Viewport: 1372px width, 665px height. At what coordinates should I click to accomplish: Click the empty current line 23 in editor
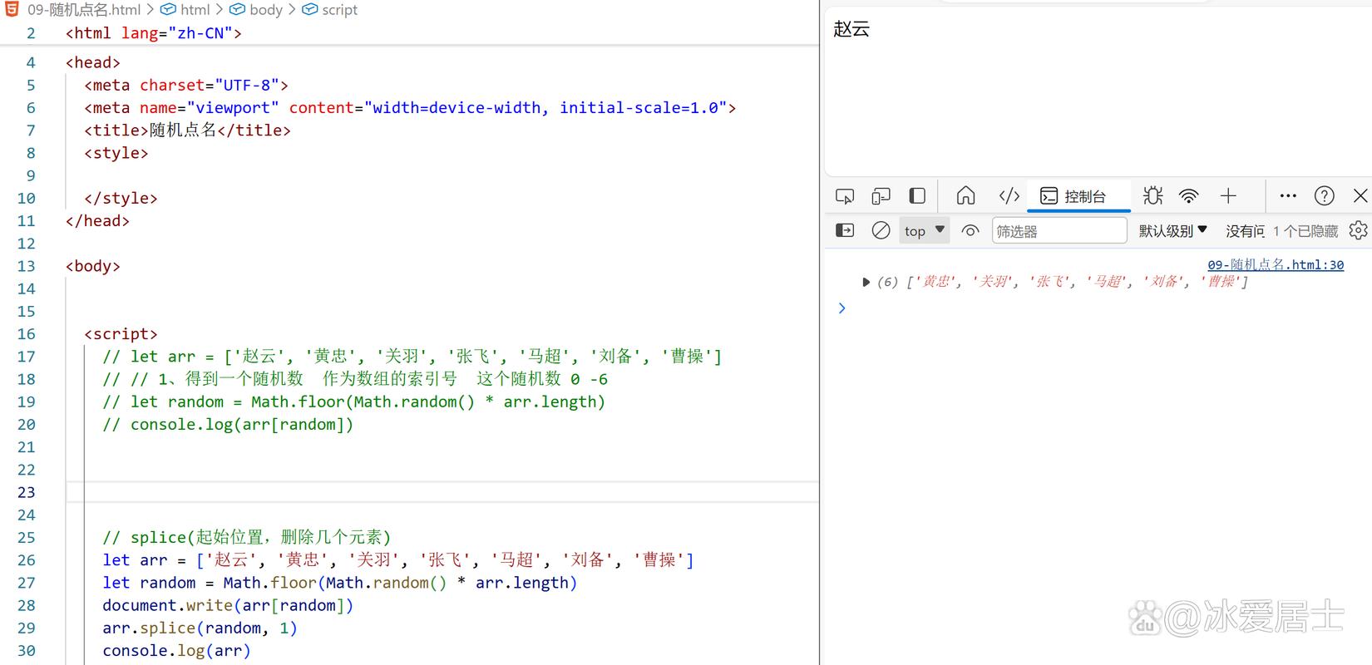click(442, 492)
